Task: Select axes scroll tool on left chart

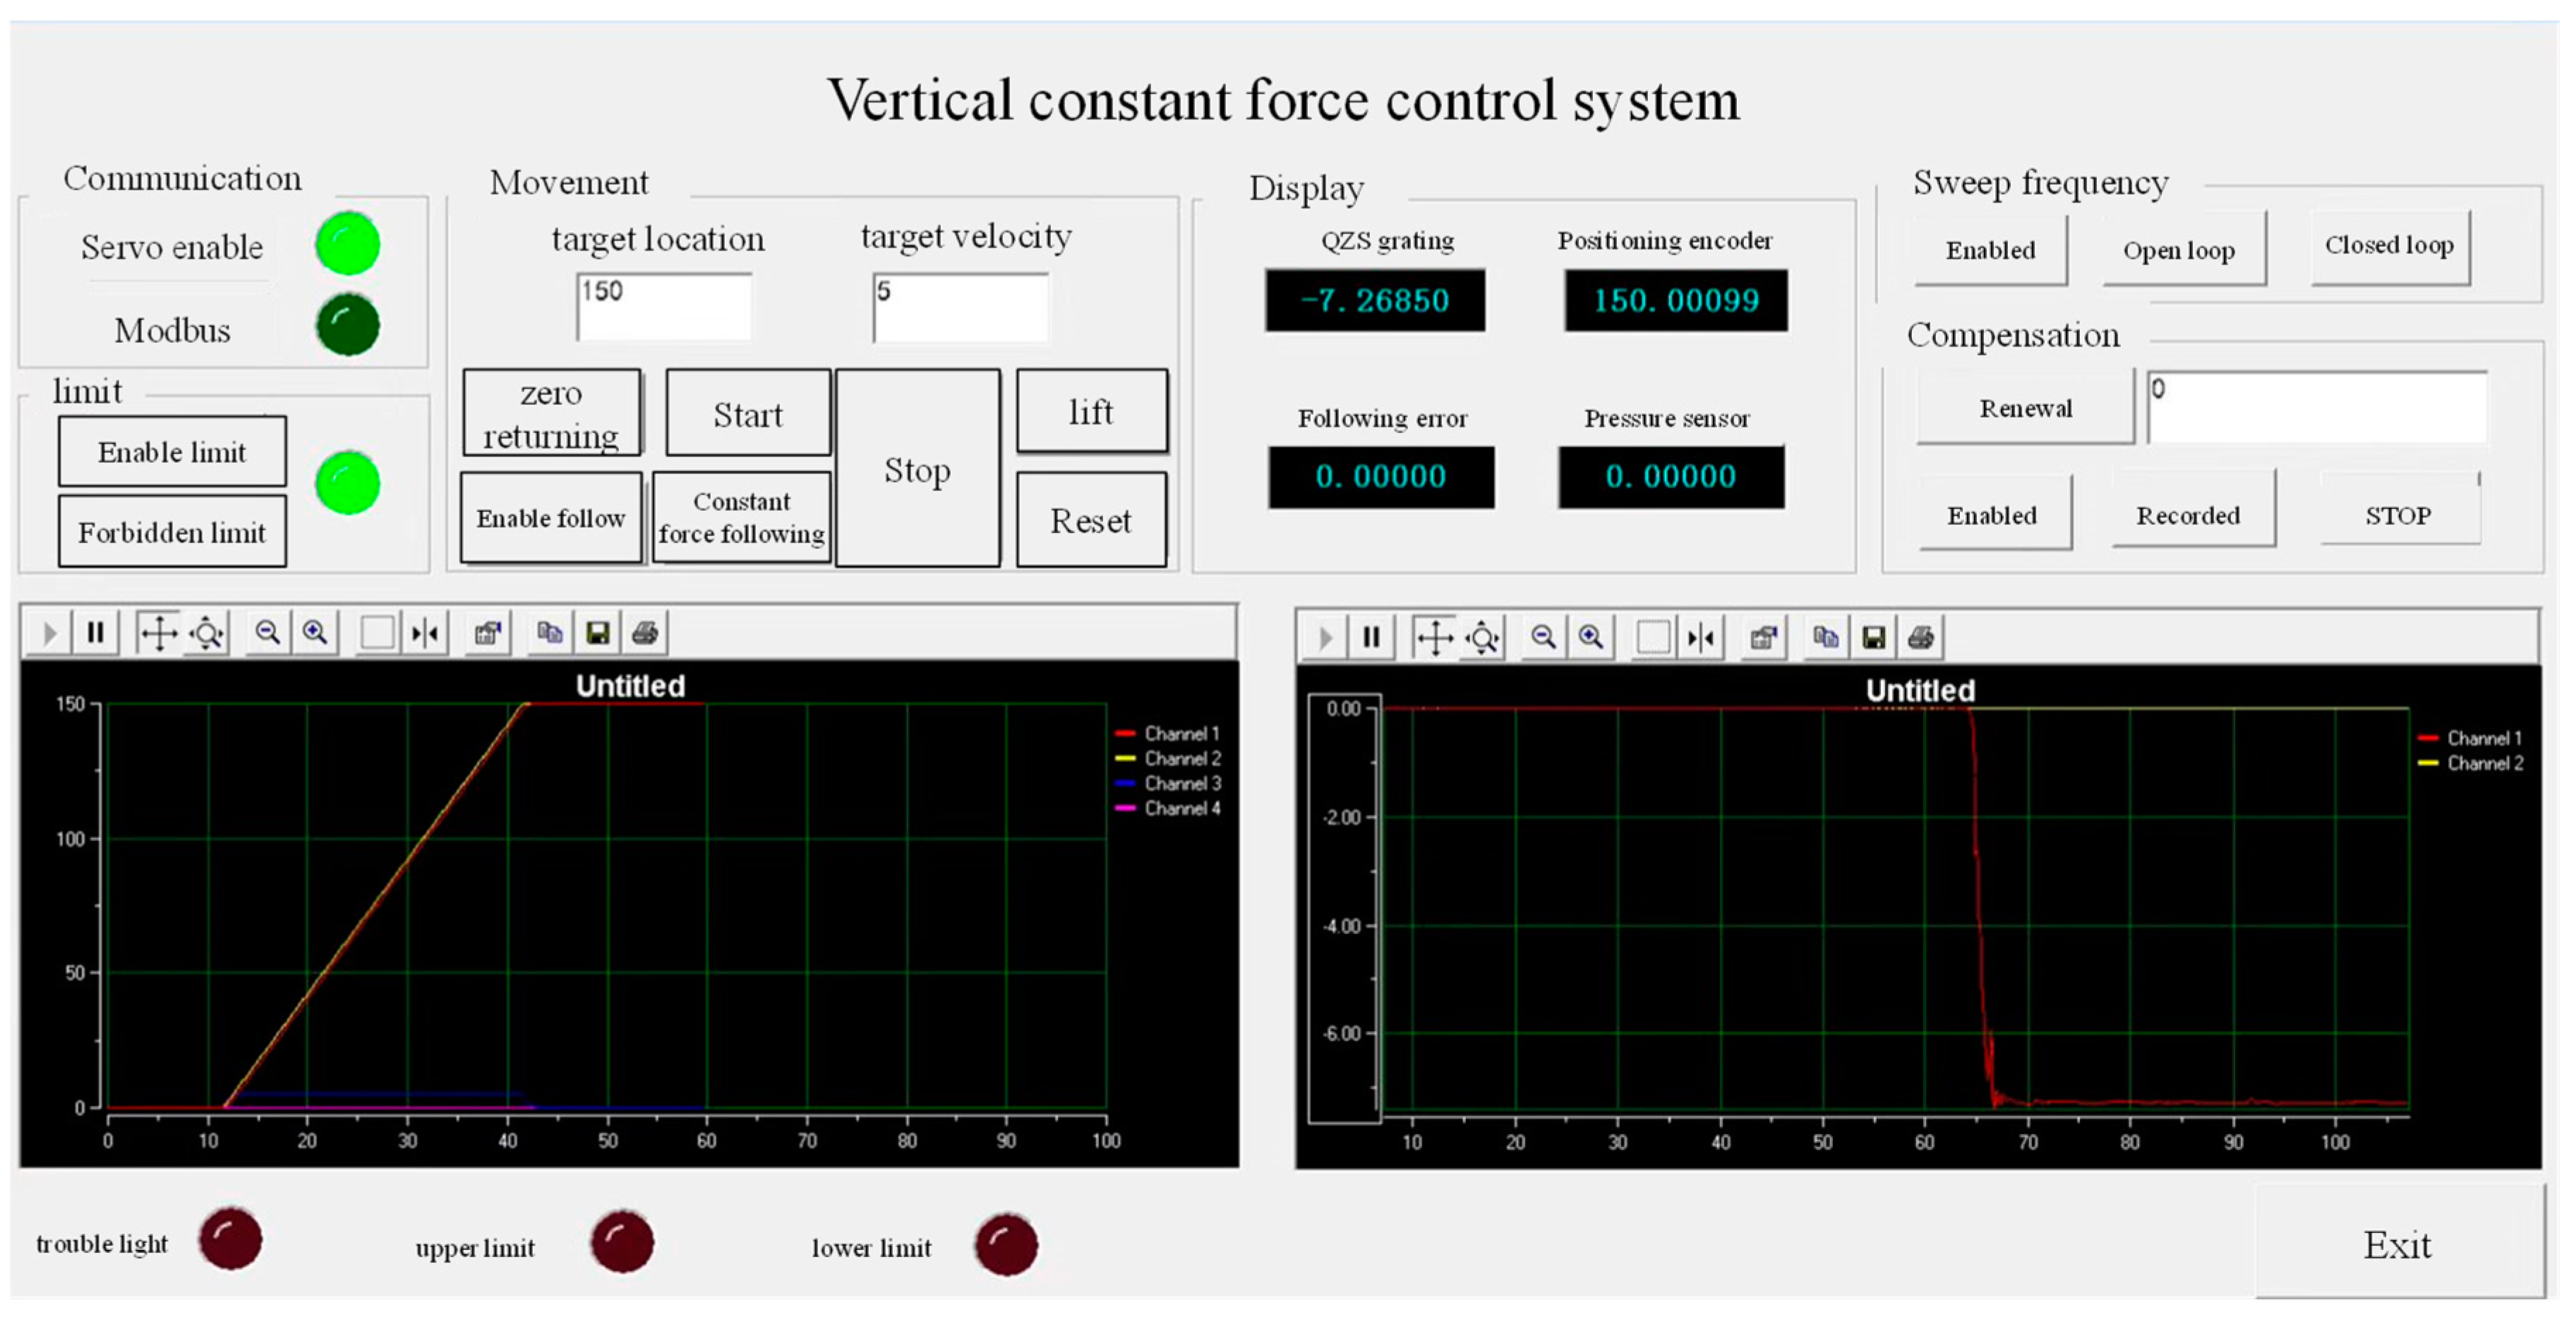Action: pos(158,633)
